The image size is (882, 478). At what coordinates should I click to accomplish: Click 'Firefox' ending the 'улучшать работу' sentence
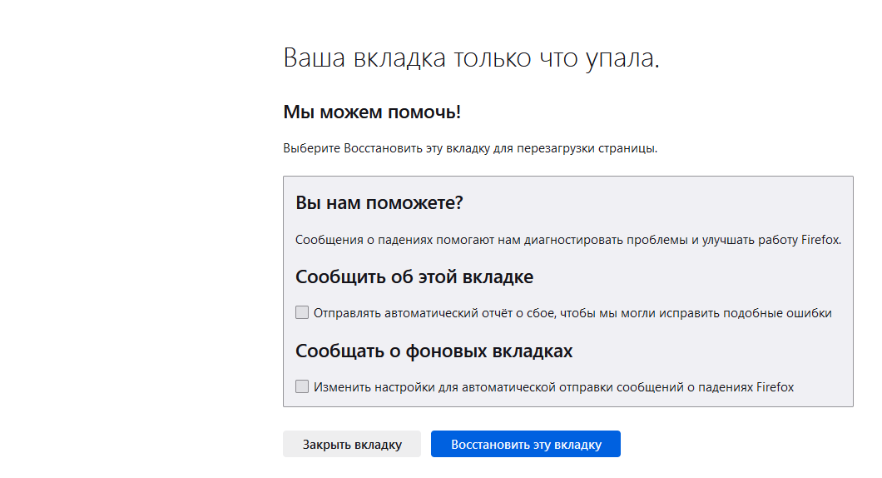point(821,240)
